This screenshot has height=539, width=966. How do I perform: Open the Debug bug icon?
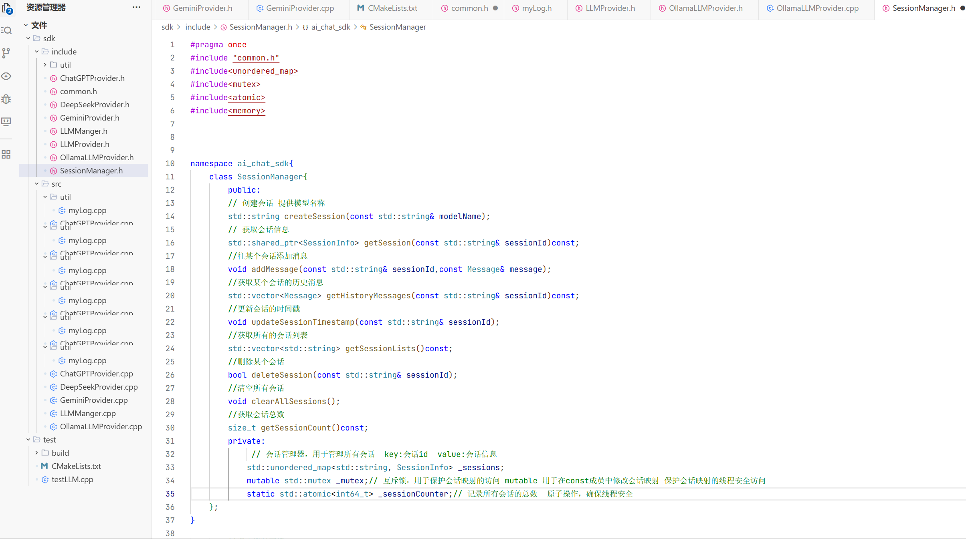pyautogui.click(x=6, y=99)
